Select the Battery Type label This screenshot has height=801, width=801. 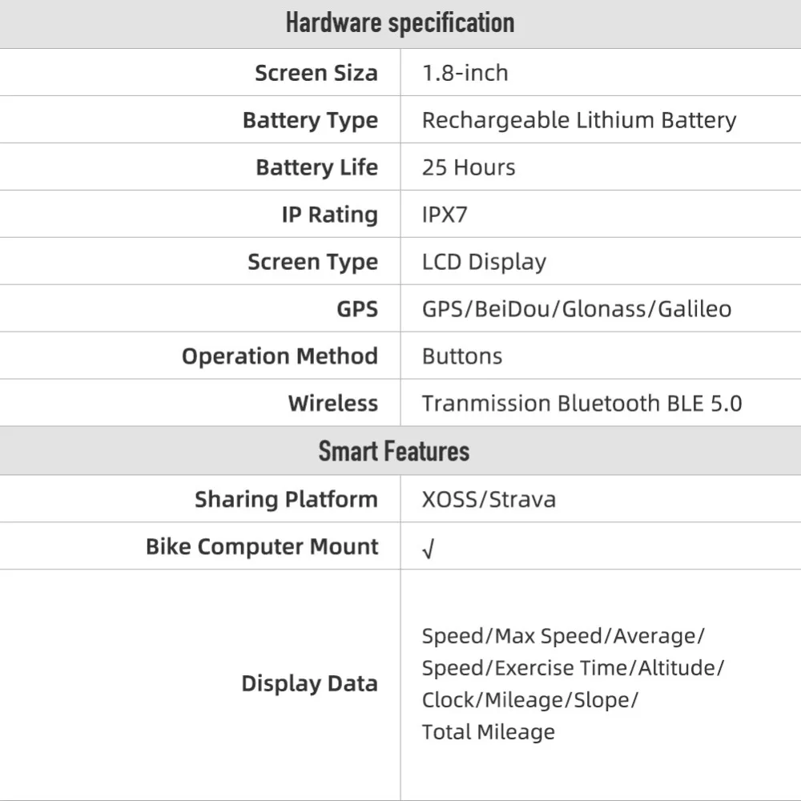[310, 121]
